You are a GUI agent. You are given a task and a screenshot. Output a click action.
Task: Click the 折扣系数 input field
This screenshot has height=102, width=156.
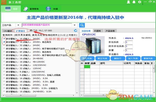point(129,42)
